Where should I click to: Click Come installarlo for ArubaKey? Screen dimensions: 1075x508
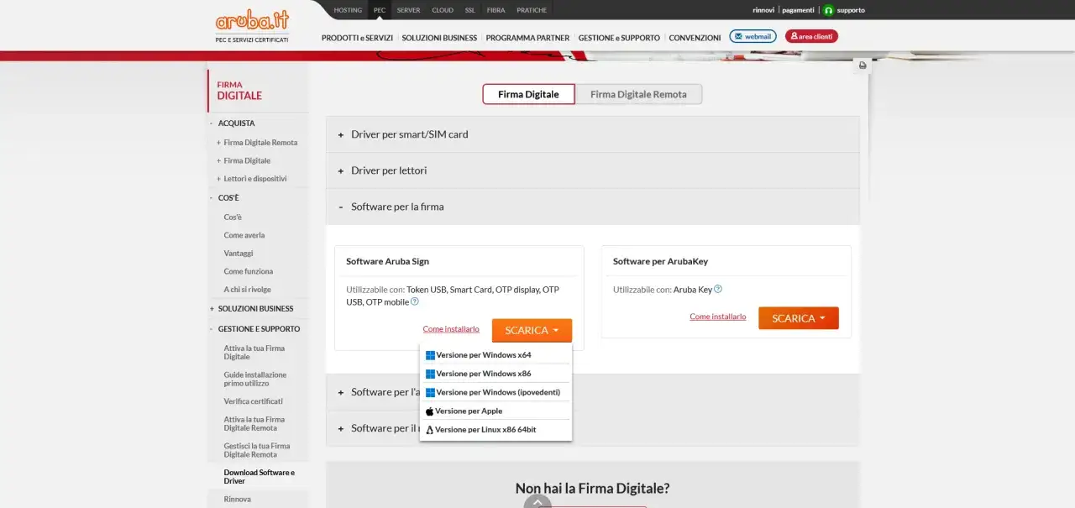(718, 317)
